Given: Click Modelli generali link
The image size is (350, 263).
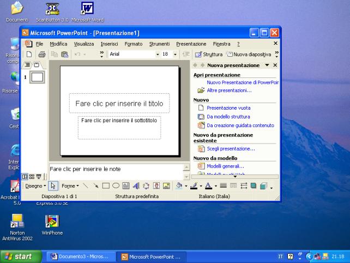Looking at the screenshot, I should tap(226, 166).
